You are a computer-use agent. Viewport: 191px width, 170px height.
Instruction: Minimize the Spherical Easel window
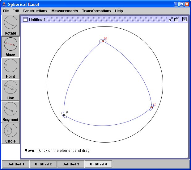pos(176,4)
